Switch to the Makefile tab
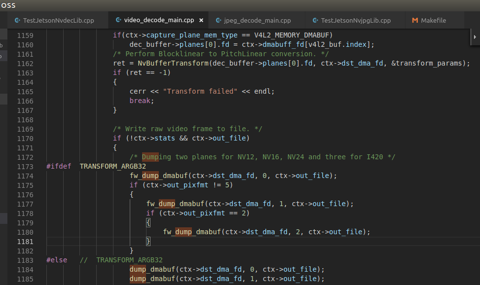This screenshot has width=480, height=285. pos(433,21)
